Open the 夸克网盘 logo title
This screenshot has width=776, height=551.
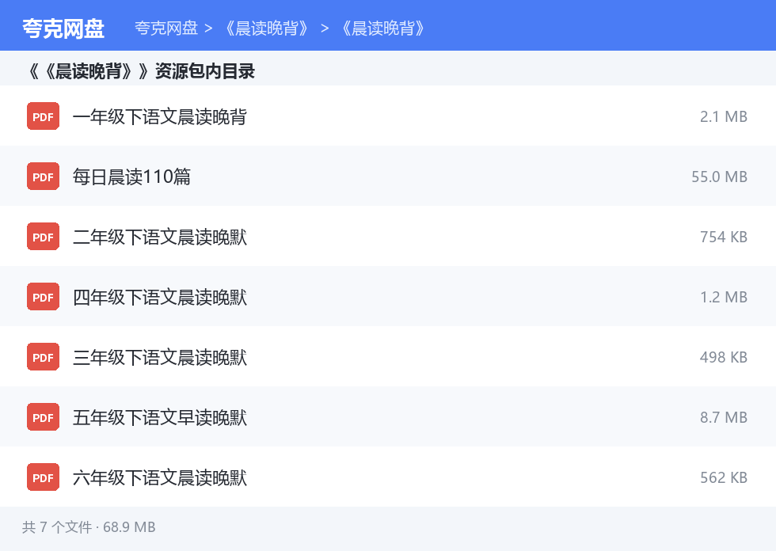click(x=63, y=28)
